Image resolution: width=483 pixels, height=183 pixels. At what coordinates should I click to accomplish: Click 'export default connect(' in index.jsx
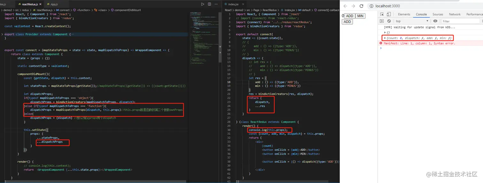coord(254,34)
